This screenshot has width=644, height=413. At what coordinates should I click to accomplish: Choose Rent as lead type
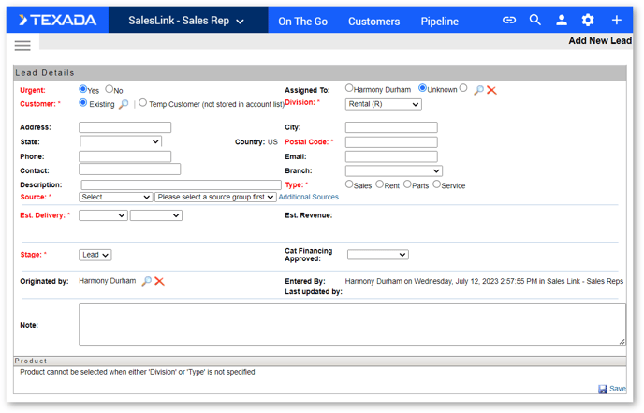[379, 184]
